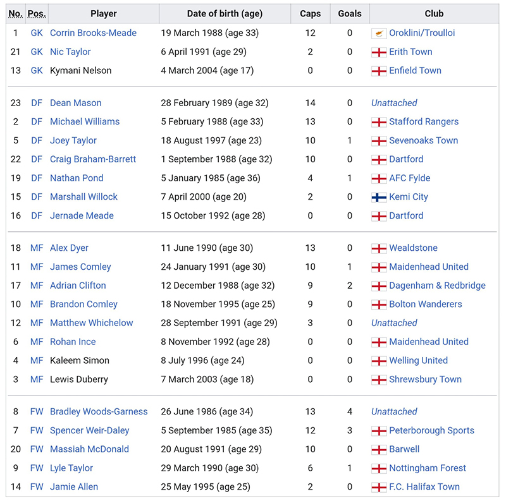The image size is (506, 501).
Task: Click the No. column header abbreviation
Action: tap(15, 13)
